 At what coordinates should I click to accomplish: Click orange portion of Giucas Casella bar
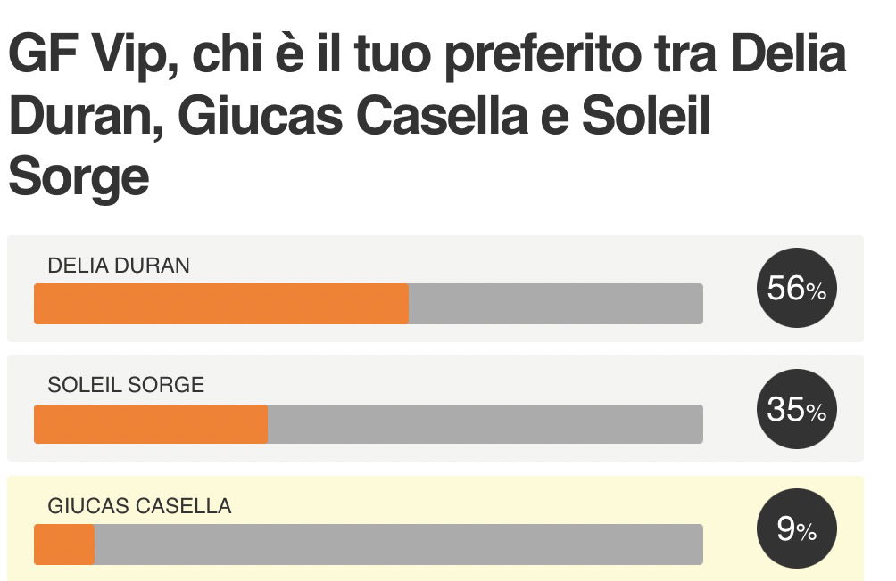64,544
